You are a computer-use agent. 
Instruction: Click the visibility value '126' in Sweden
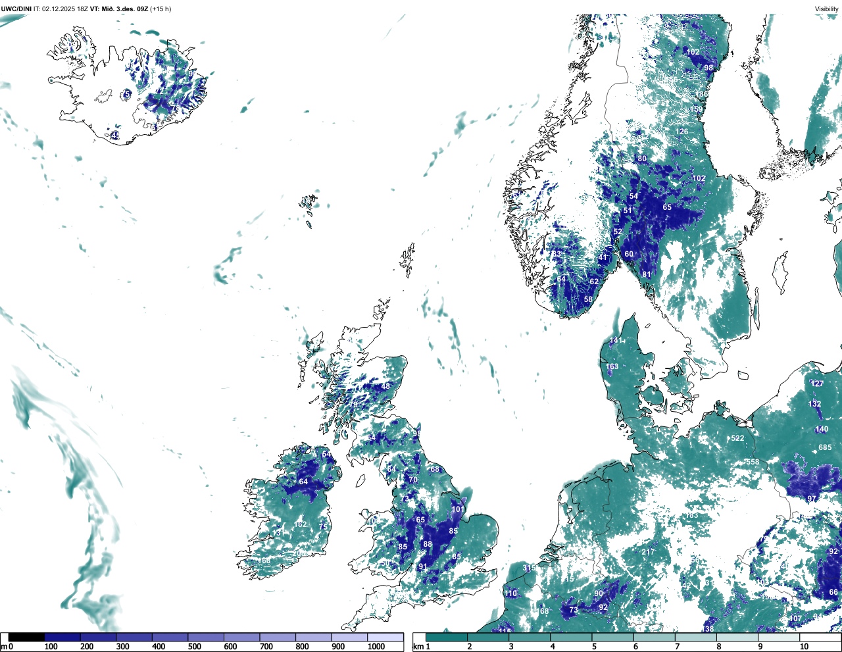click(x=682, y=132)
